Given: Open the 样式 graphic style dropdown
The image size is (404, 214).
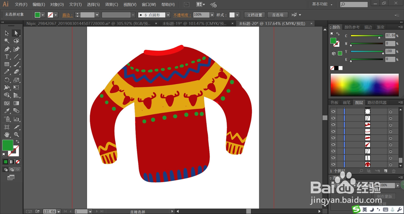Looking at the screenshot, I should pyautogui.click(x=237, y=15).
